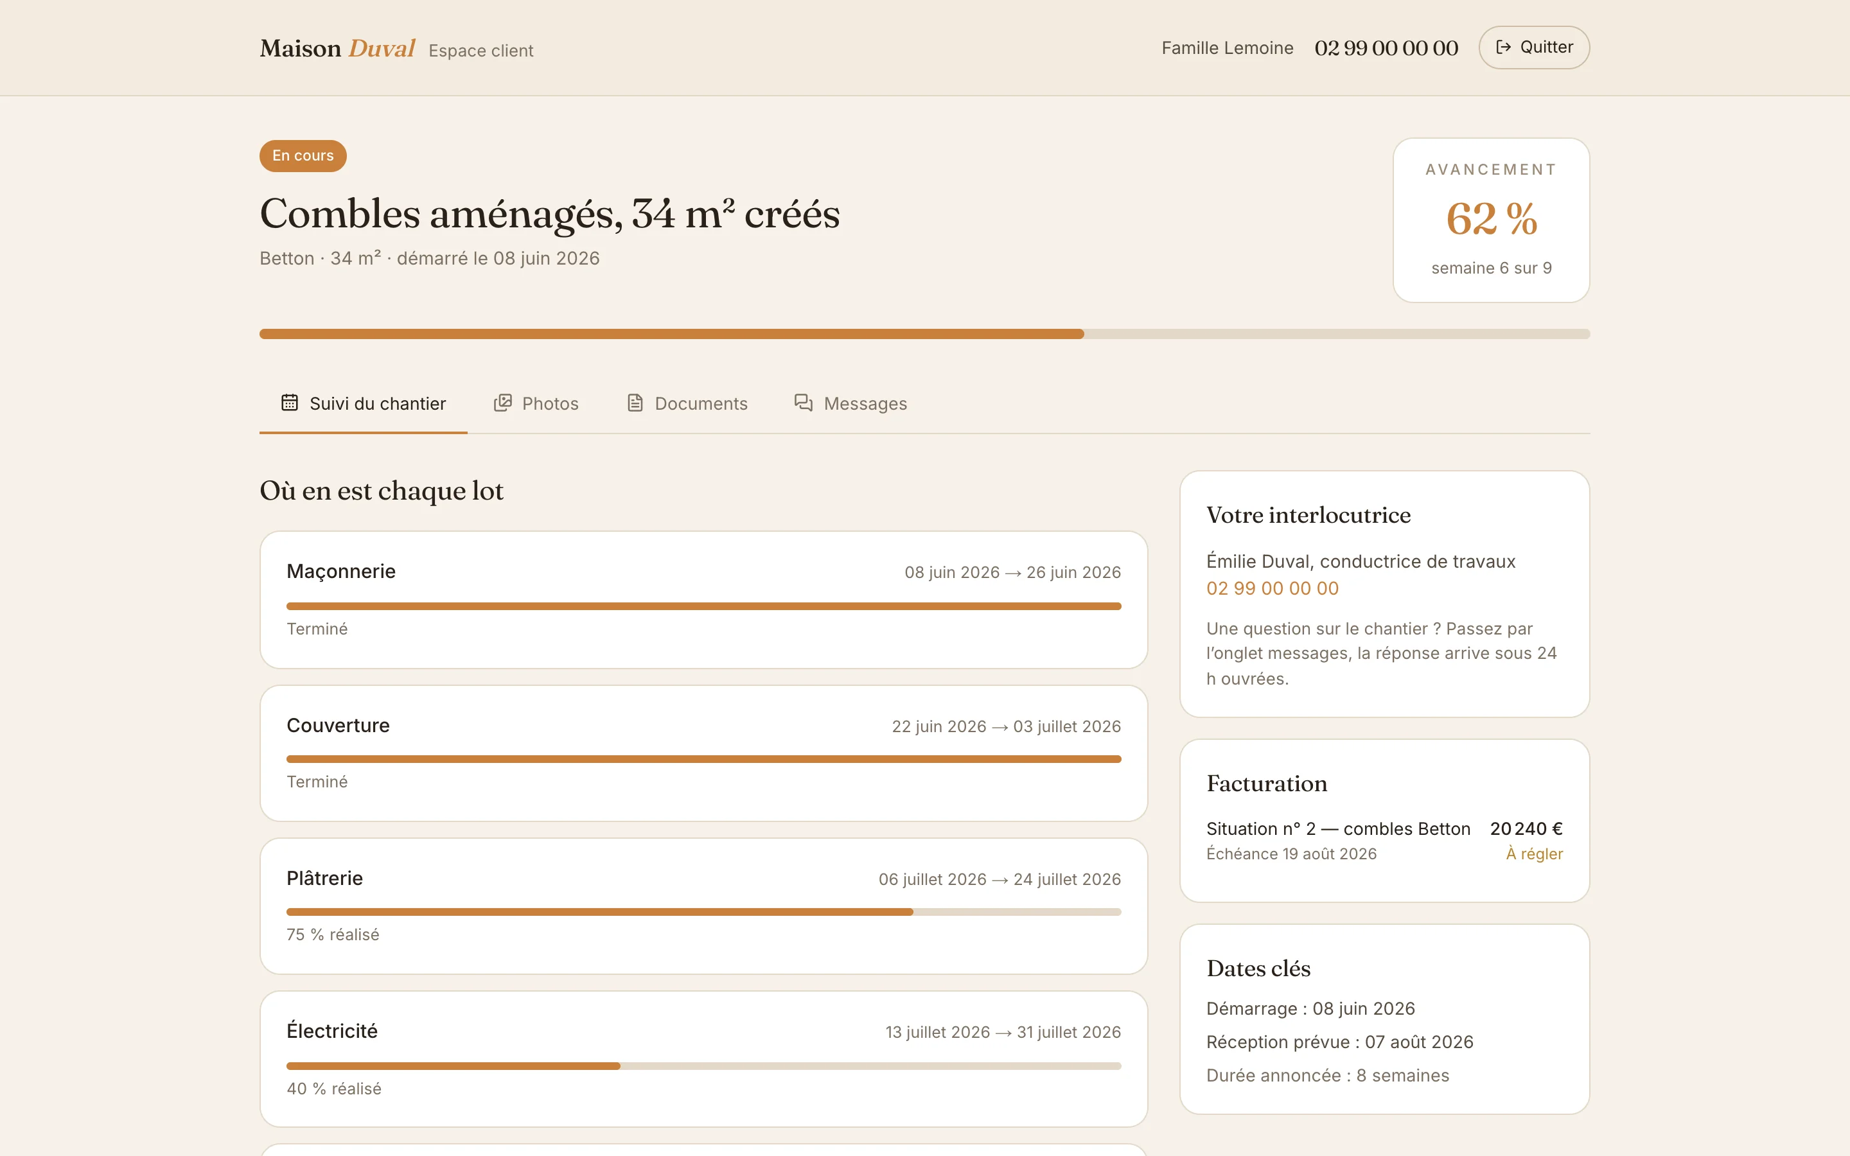Click Échéance 19 août 2026
This screenshot has width=1850, height=1156.
(1291, 854)
